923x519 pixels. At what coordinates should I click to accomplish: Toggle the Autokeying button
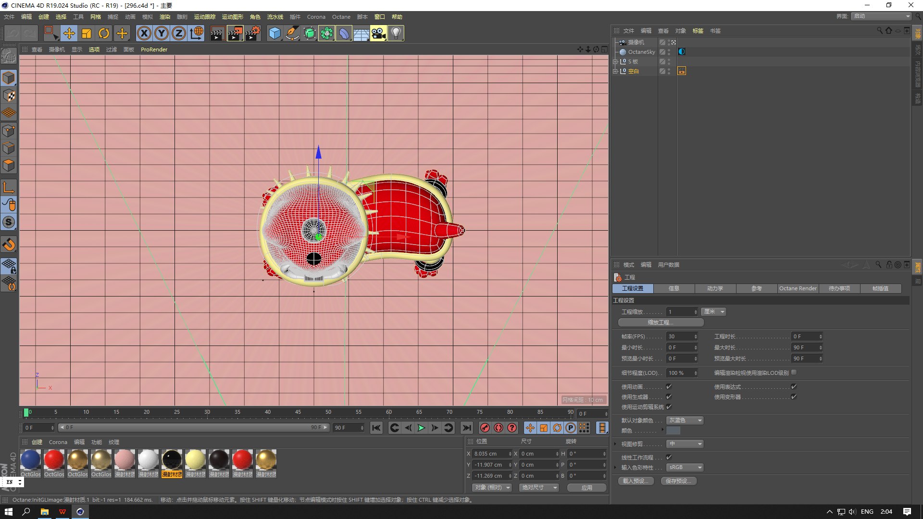coord(499,428)
